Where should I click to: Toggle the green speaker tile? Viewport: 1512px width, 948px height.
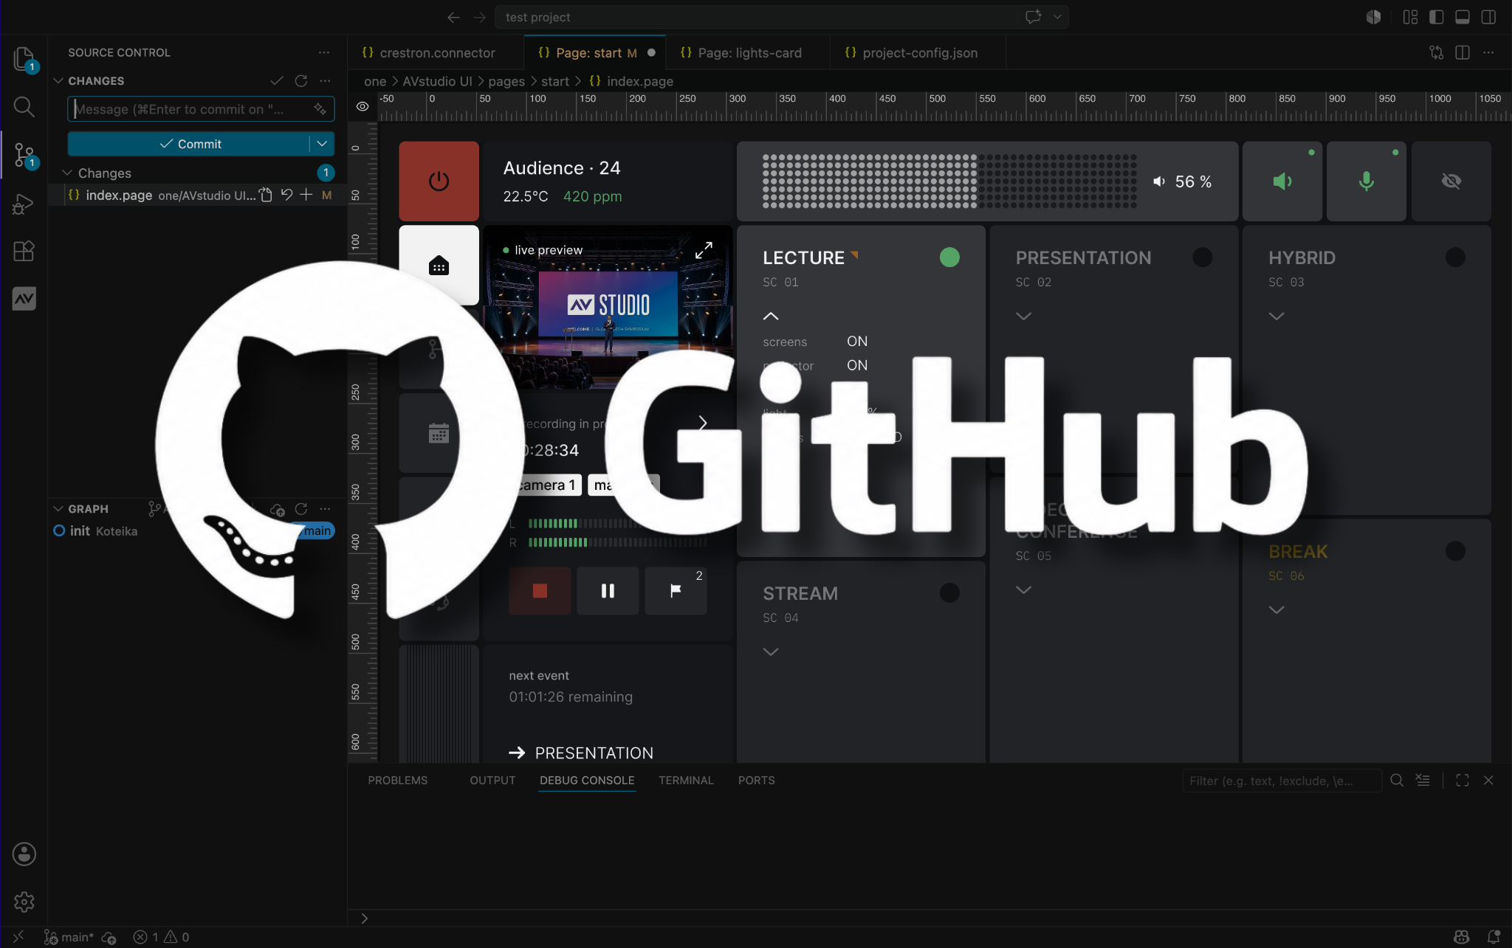1282,181
